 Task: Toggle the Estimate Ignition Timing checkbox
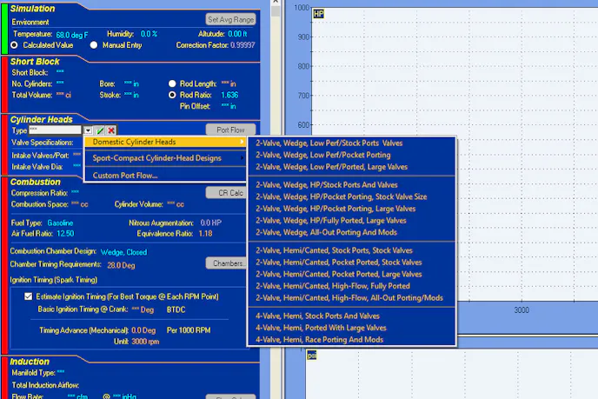click(x=29, y=296)
